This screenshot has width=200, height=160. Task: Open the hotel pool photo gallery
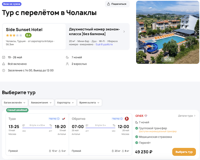click(167, 32)
